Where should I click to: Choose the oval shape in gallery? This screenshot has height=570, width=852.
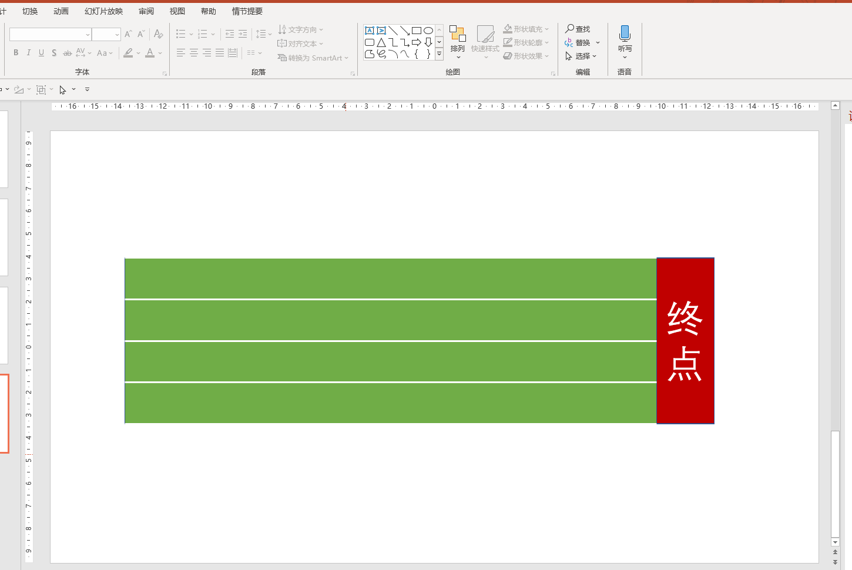(428, 31)
